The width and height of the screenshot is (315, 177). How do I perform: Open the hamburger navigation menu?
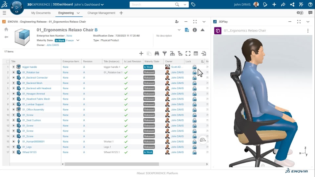click(x=4, y=13)
